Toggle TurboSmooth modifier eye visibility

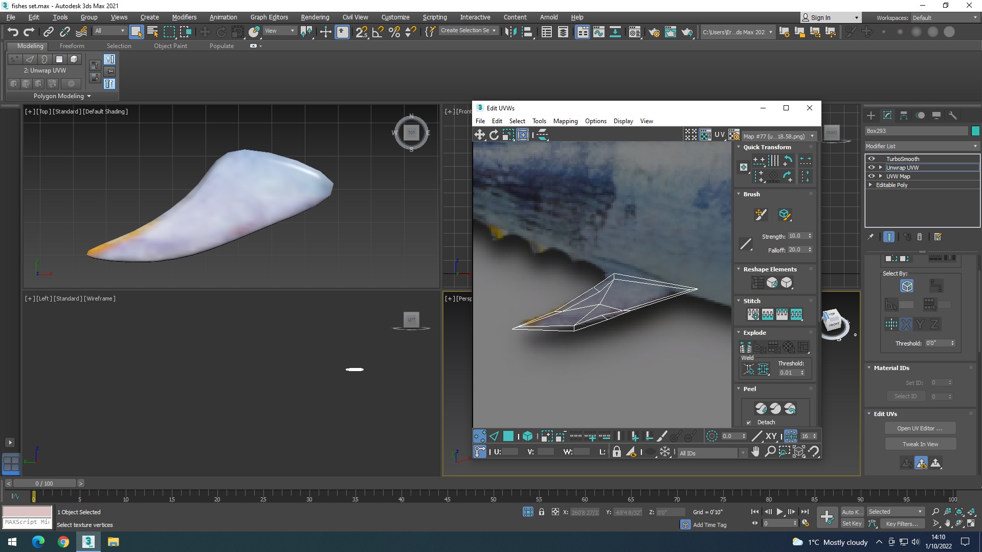pos(872,159)
